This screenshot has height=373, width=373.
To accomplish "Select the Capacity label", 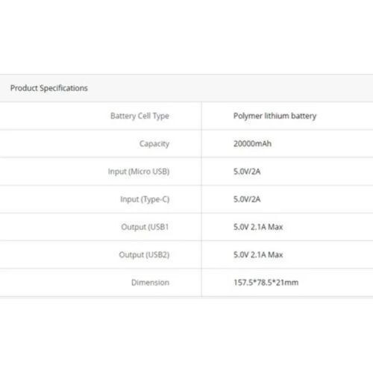I will tap(154, 144).
